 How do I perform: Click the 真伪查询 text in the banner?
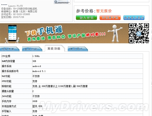(x=36, y=39)
